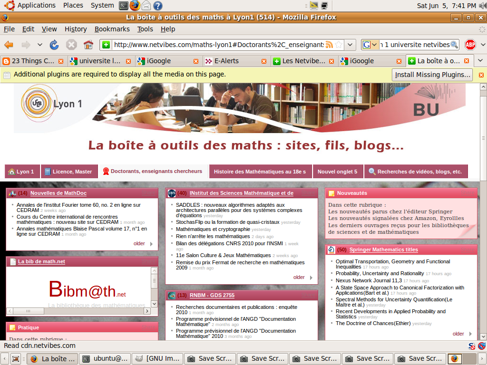Click the RSS feed icon in the address bar

tap(329, 44)
